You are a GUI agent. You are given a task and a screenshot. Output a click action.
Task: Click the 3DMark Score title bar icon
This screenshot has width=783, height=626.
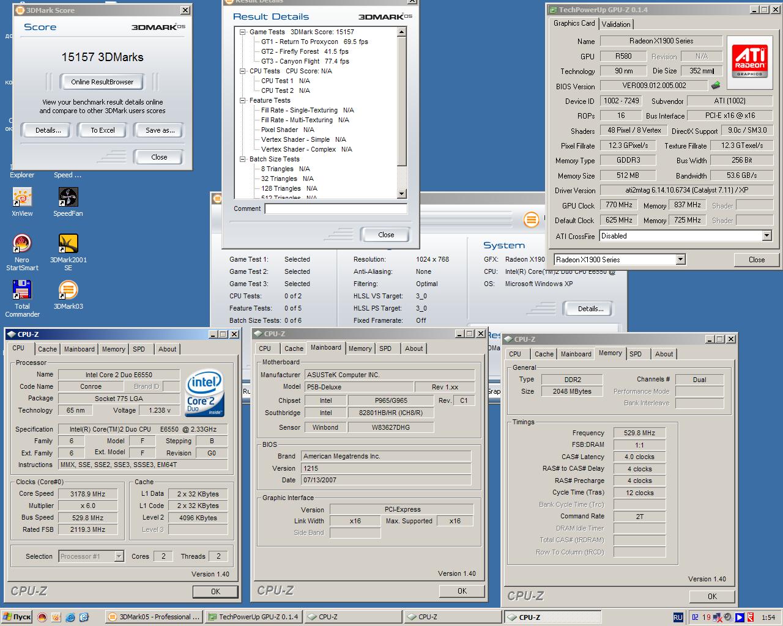click(20, 10)
